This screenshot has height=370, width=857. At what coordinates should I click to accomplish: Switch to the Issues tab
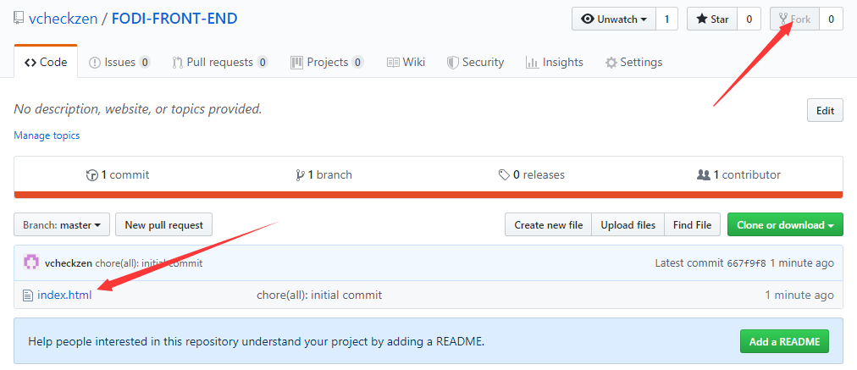119,63
